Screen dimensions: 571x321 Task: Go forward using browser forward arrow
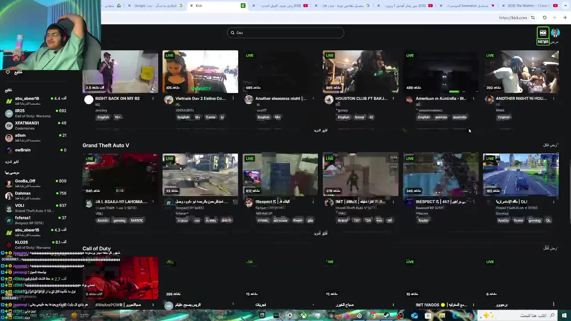coord(565,18)
